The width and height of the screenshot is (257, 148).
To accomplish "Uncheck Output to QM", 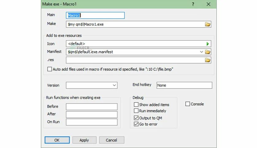I will [136, 118].
